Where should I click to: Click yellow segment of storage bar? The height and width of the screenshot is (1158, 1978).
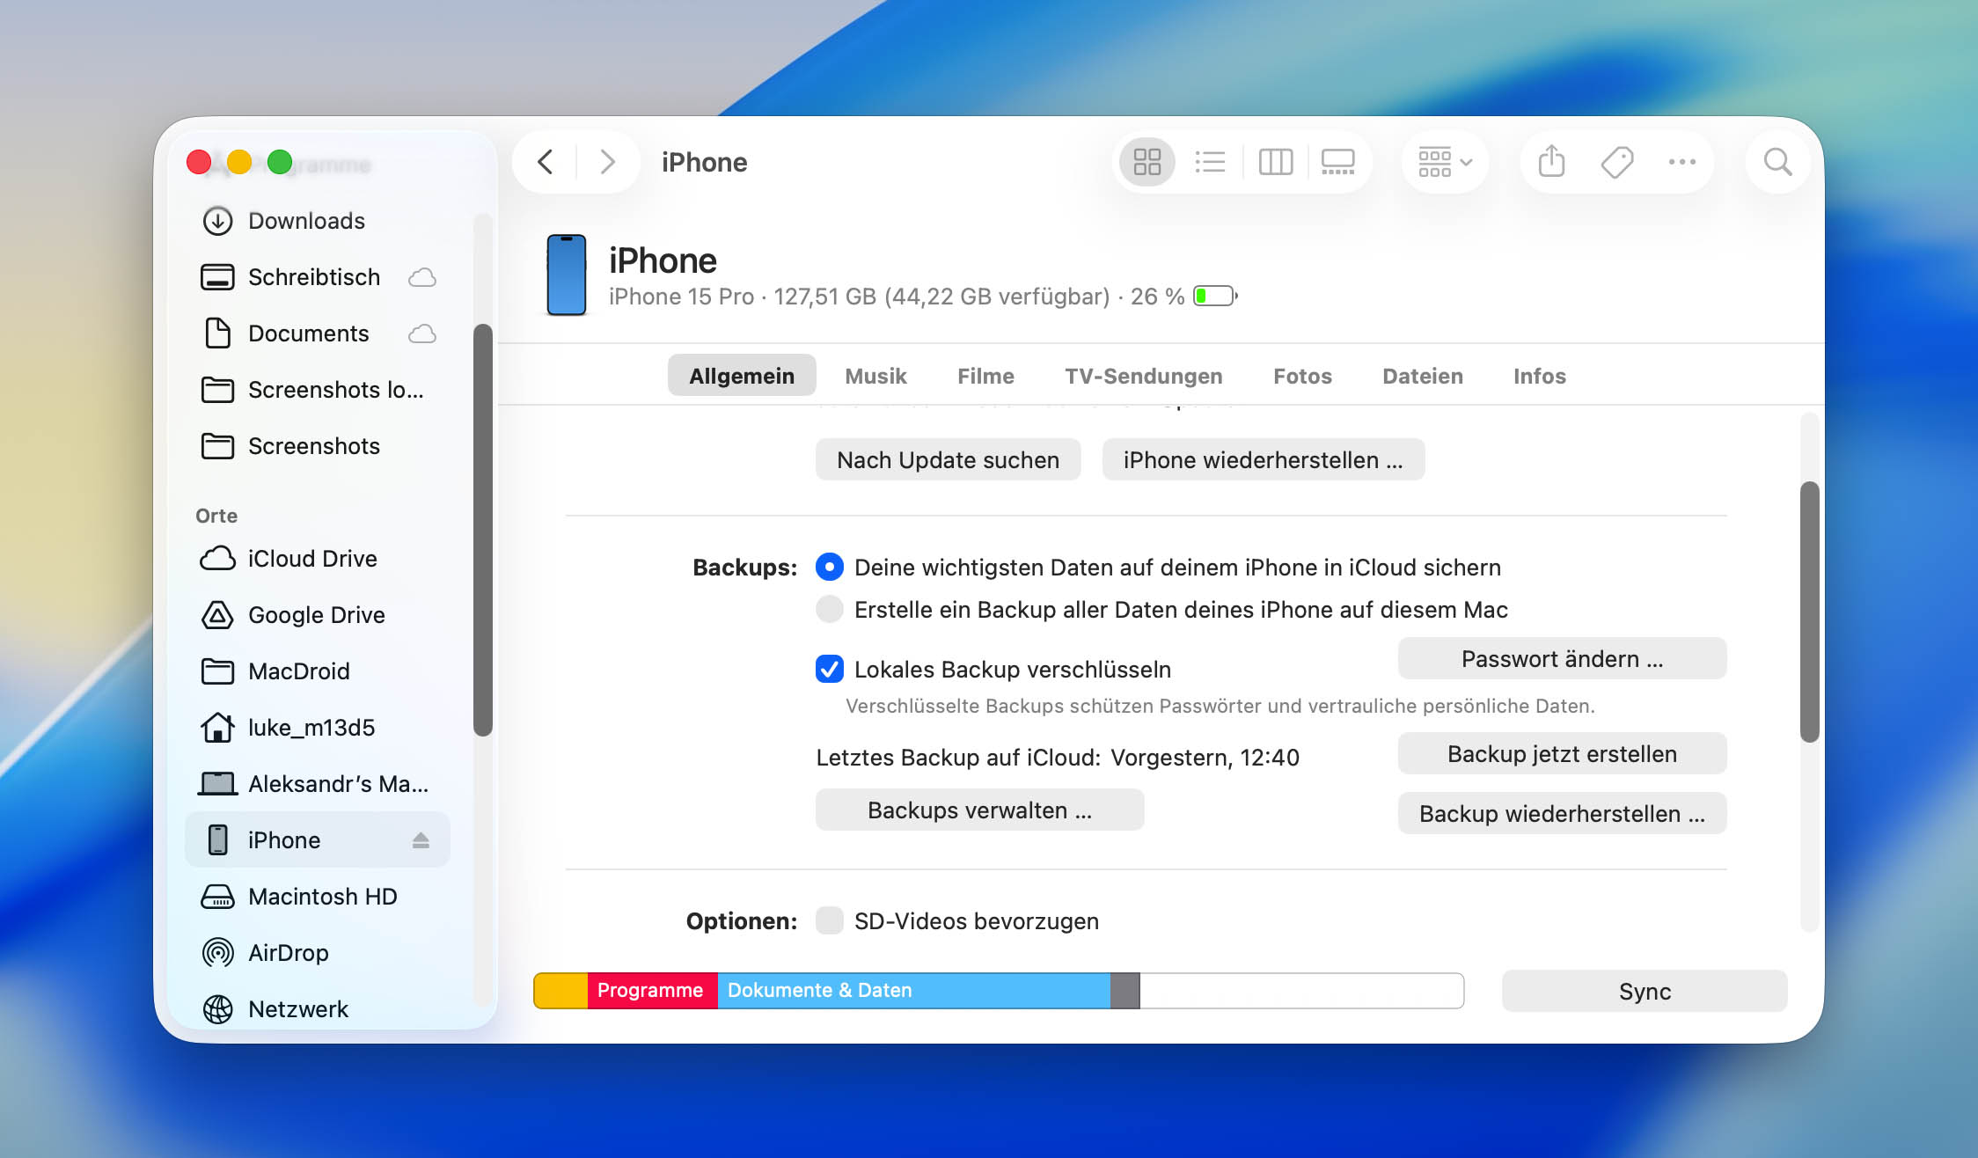click(x=561, y=991)
